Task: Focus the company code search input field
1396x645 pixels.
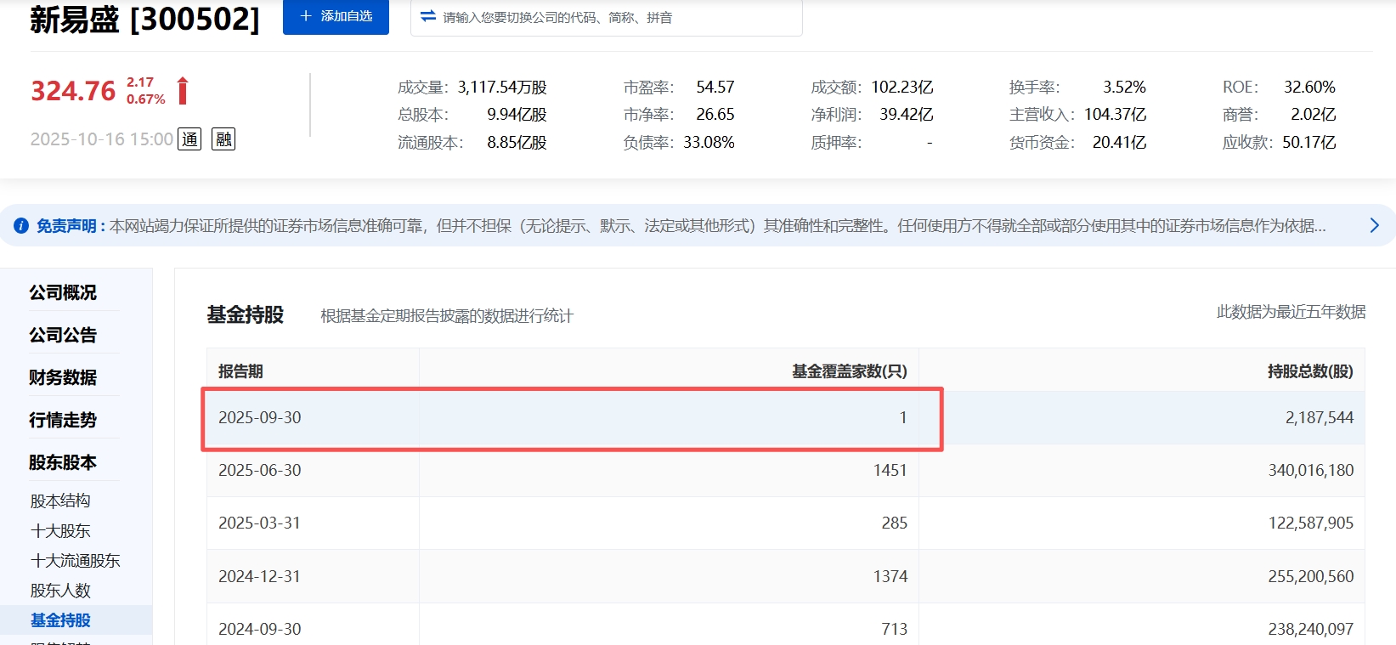Action: click(x=606, y=17)
